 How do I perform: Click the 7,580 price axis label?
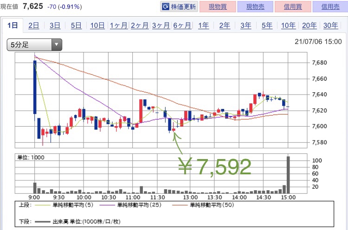pyautogui.click(x=319, y=142)
